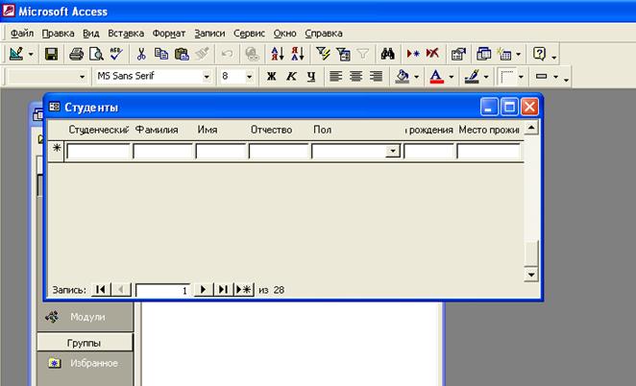Expand the fill color dropdown arrow
This screenshot has height=386, width=636.
tap(417, 76)
